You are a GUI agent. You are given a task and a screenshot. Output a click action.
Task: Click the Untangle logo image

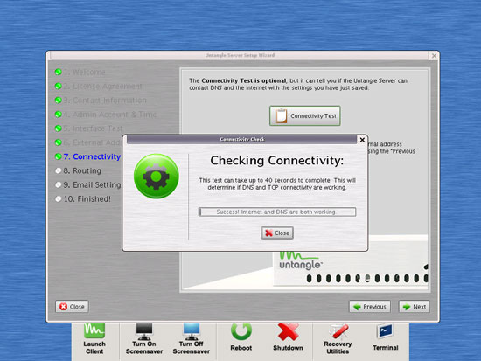pyautogui.click(x=301, y=261)
